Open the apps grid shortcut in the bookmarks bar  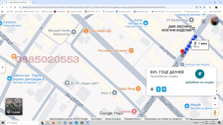[x=2, y=12]
